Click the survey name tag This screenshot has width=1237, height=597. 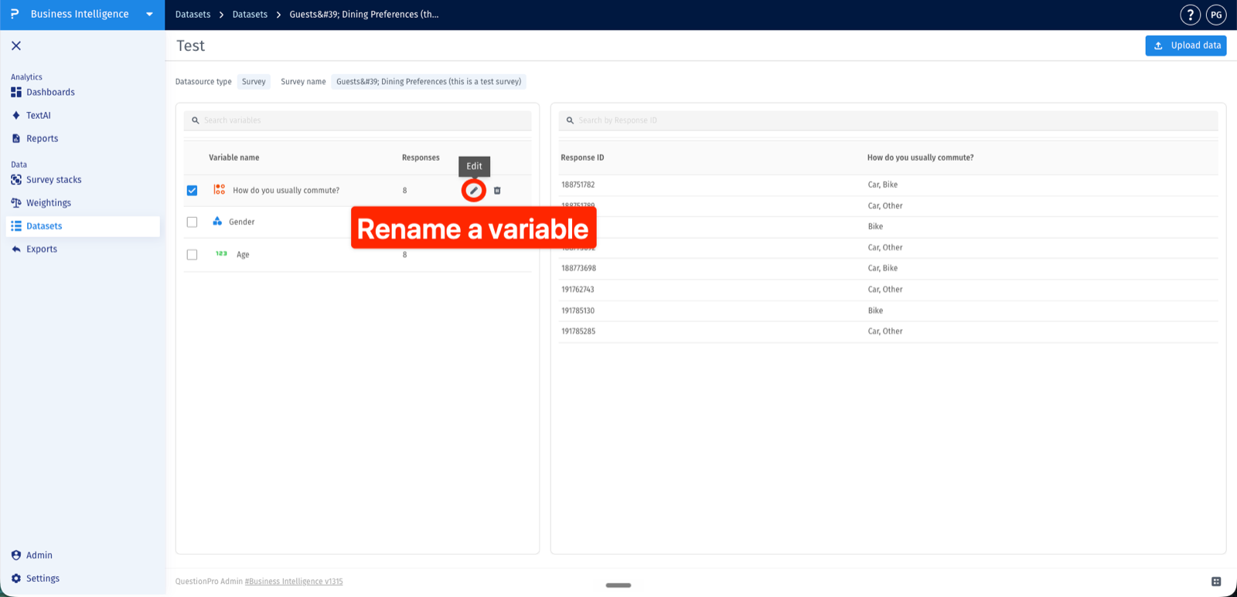point(428,81)
